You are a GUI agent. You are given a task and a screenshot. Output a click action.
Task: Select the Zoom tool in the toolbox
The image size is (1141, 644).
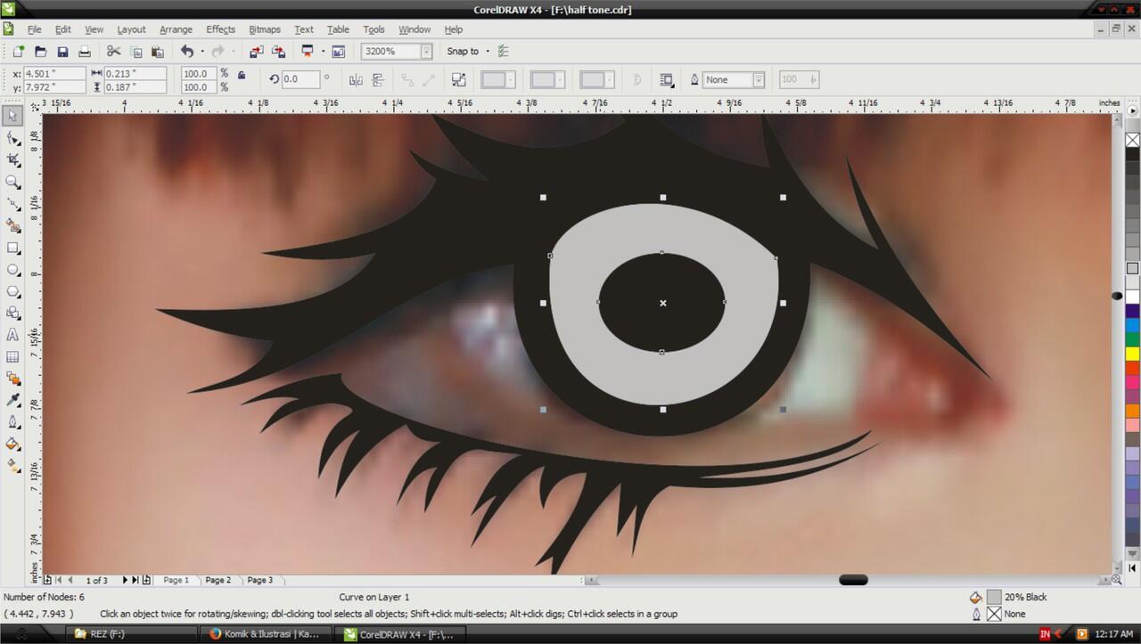(12, 182)
